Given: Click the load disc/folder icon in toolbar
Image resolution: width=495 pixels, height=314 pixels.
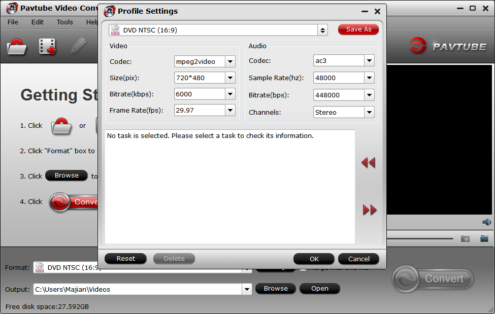Looking at the screenshot, I should tap(16, 47).
